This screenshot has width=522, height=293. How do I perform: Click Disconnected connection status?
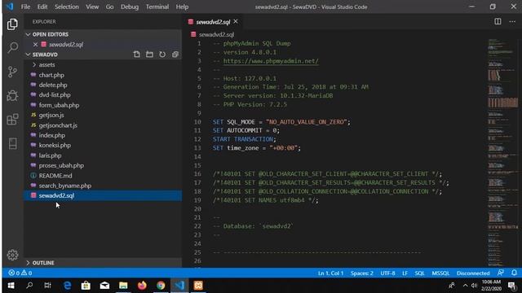473,273
